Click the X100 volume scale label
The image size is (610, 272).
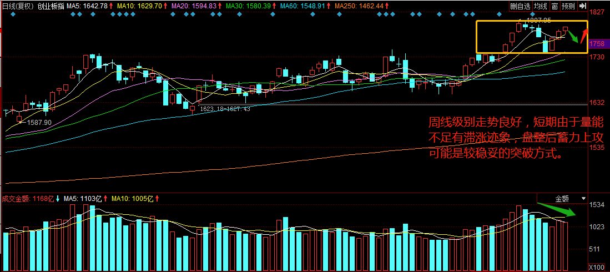pos(596,268)
